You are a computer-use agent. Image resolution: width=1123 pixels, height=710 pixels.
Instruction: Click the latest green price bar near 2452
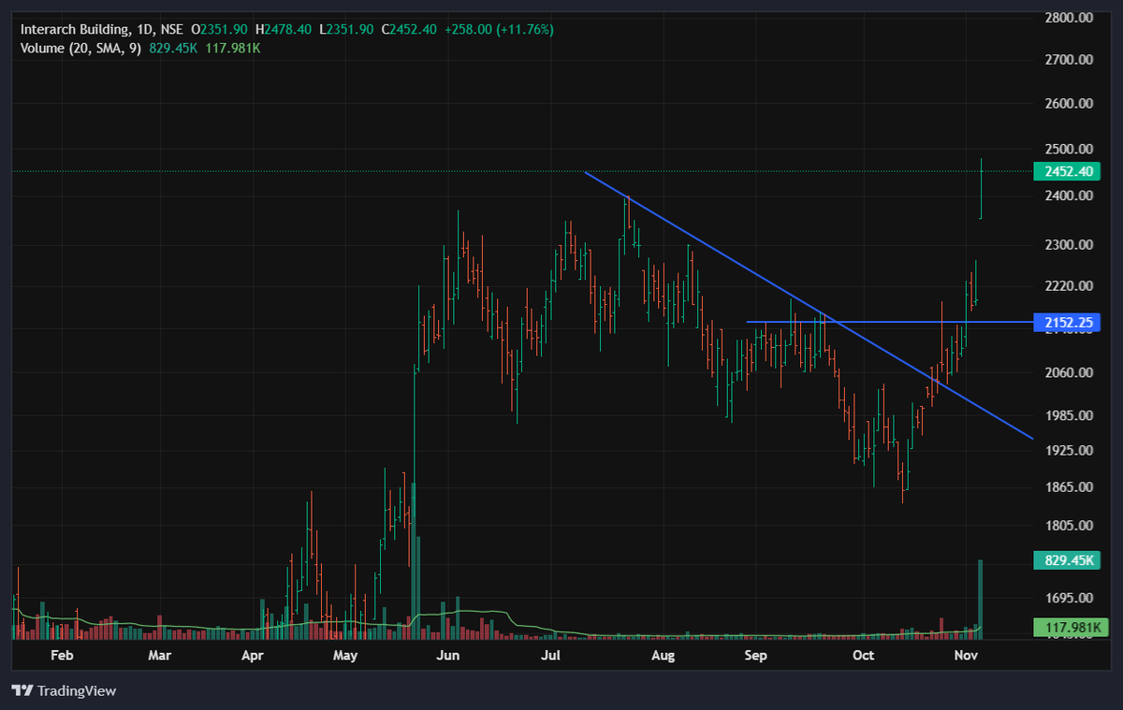tap(981, 188)
